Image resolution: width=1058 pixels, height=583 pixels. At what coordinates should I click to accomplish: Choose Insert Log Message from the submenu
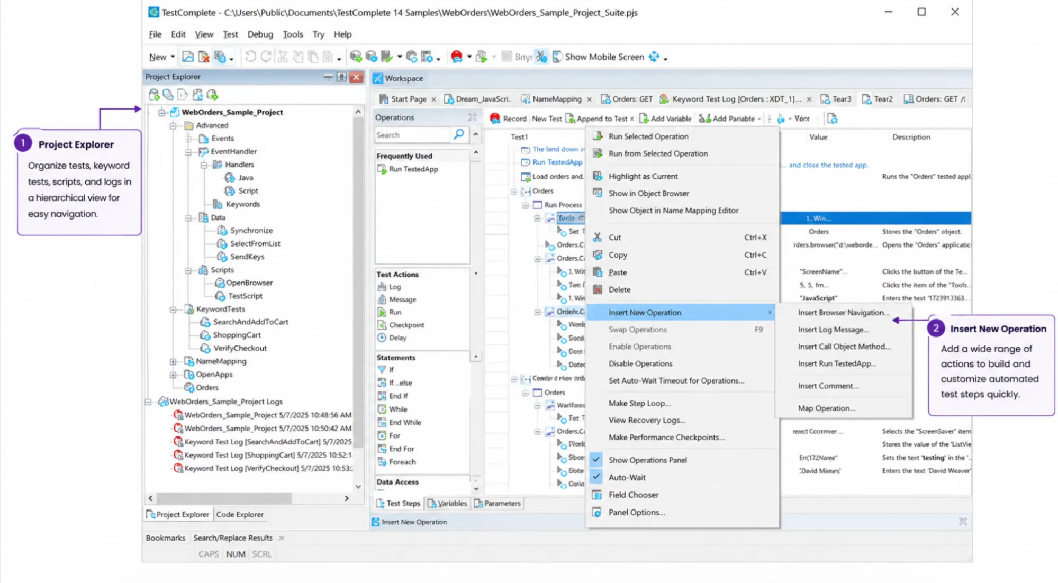(844, 330)
